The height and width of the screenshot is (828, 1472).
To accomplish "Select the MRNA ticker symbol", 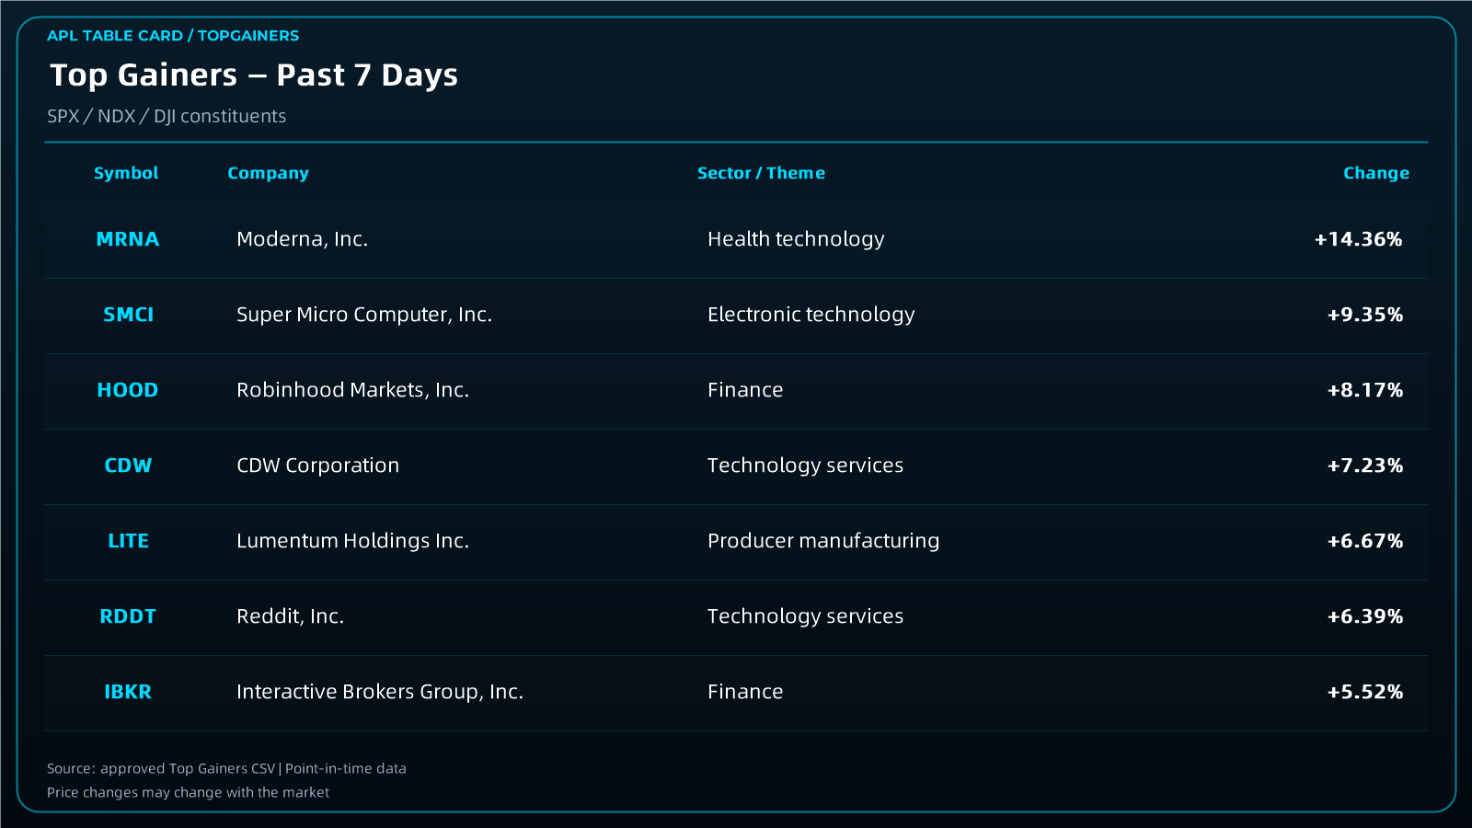I will point(128,239).
